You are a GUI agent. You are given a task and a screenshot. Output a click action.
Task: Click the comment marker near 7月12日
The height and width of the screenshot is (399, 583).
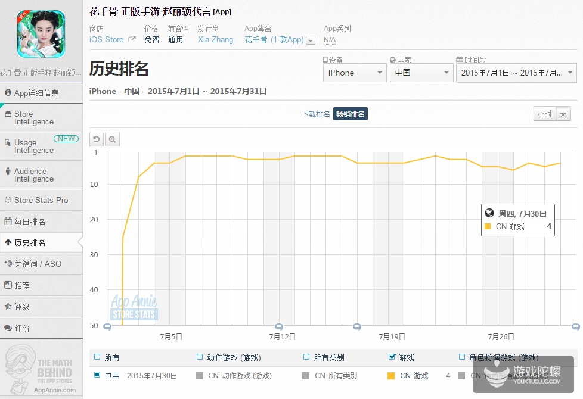(x=278, y=326)
